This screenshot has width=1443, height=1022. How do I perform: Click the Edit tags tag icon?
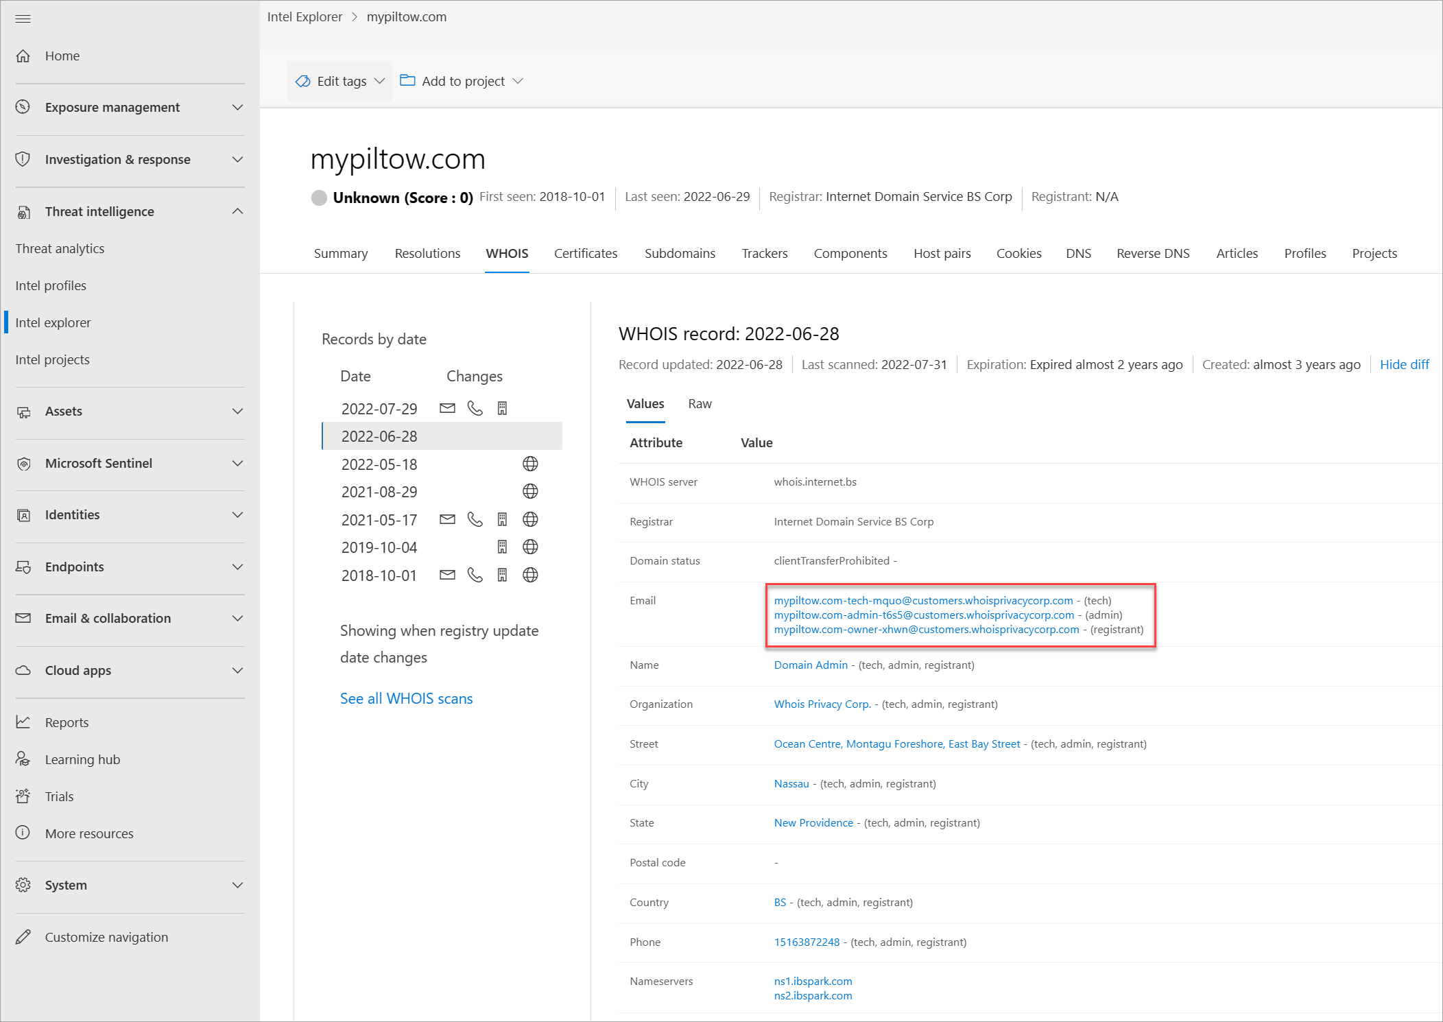(303, 82)
